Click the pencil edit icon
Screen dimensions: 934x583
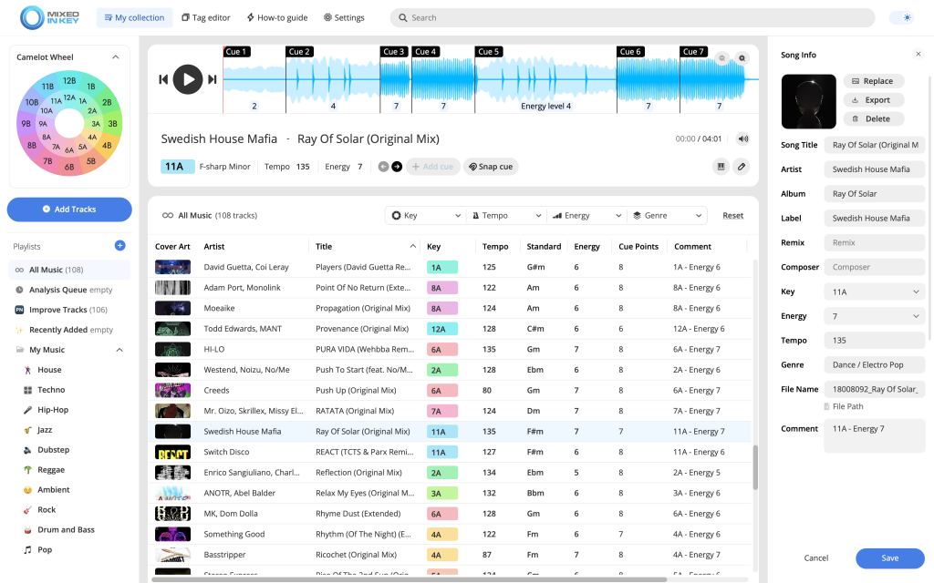click(742, 167)
